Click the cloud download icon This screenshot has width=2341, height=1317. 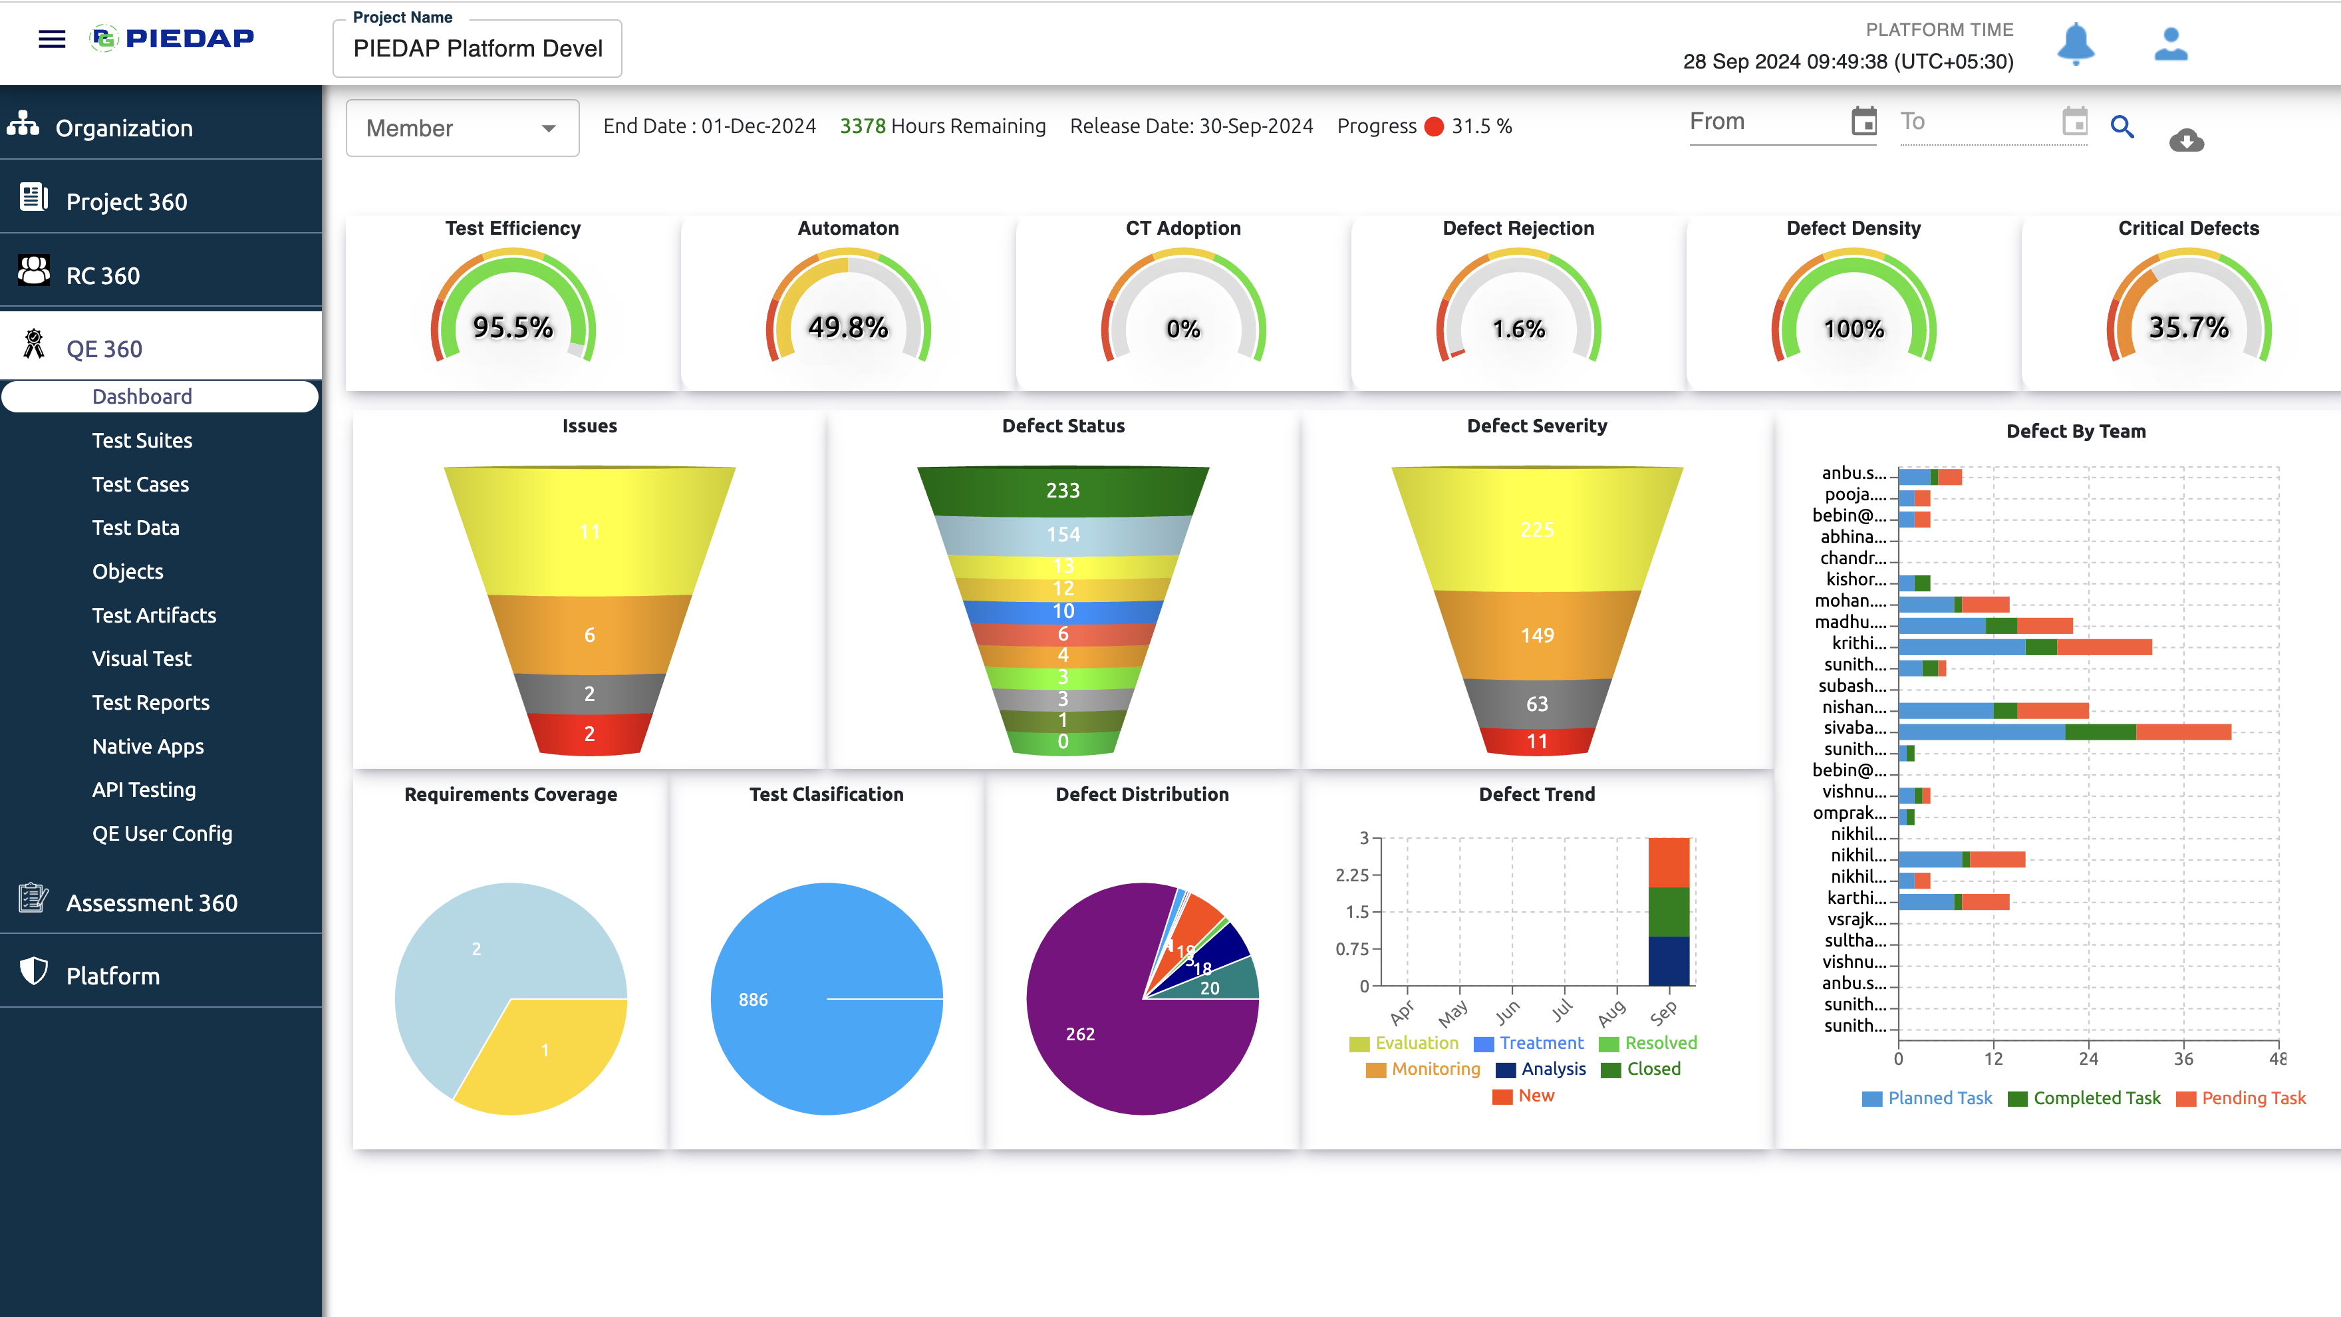coord(2187,140)
